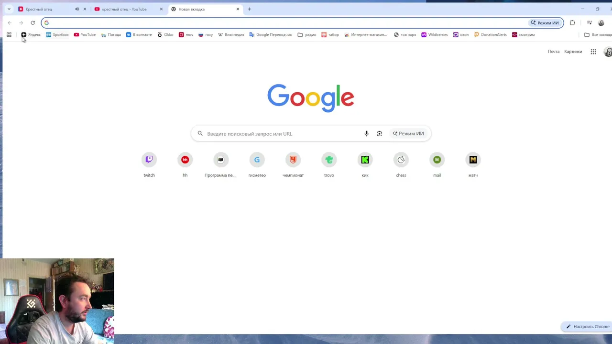Open the Google apps grid
Screen dimensions: 612x344
tap(593, 52)
